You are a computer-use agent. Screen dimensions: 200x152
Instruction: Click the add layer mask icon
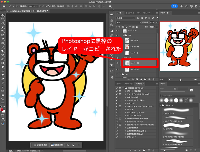[137, 79]
